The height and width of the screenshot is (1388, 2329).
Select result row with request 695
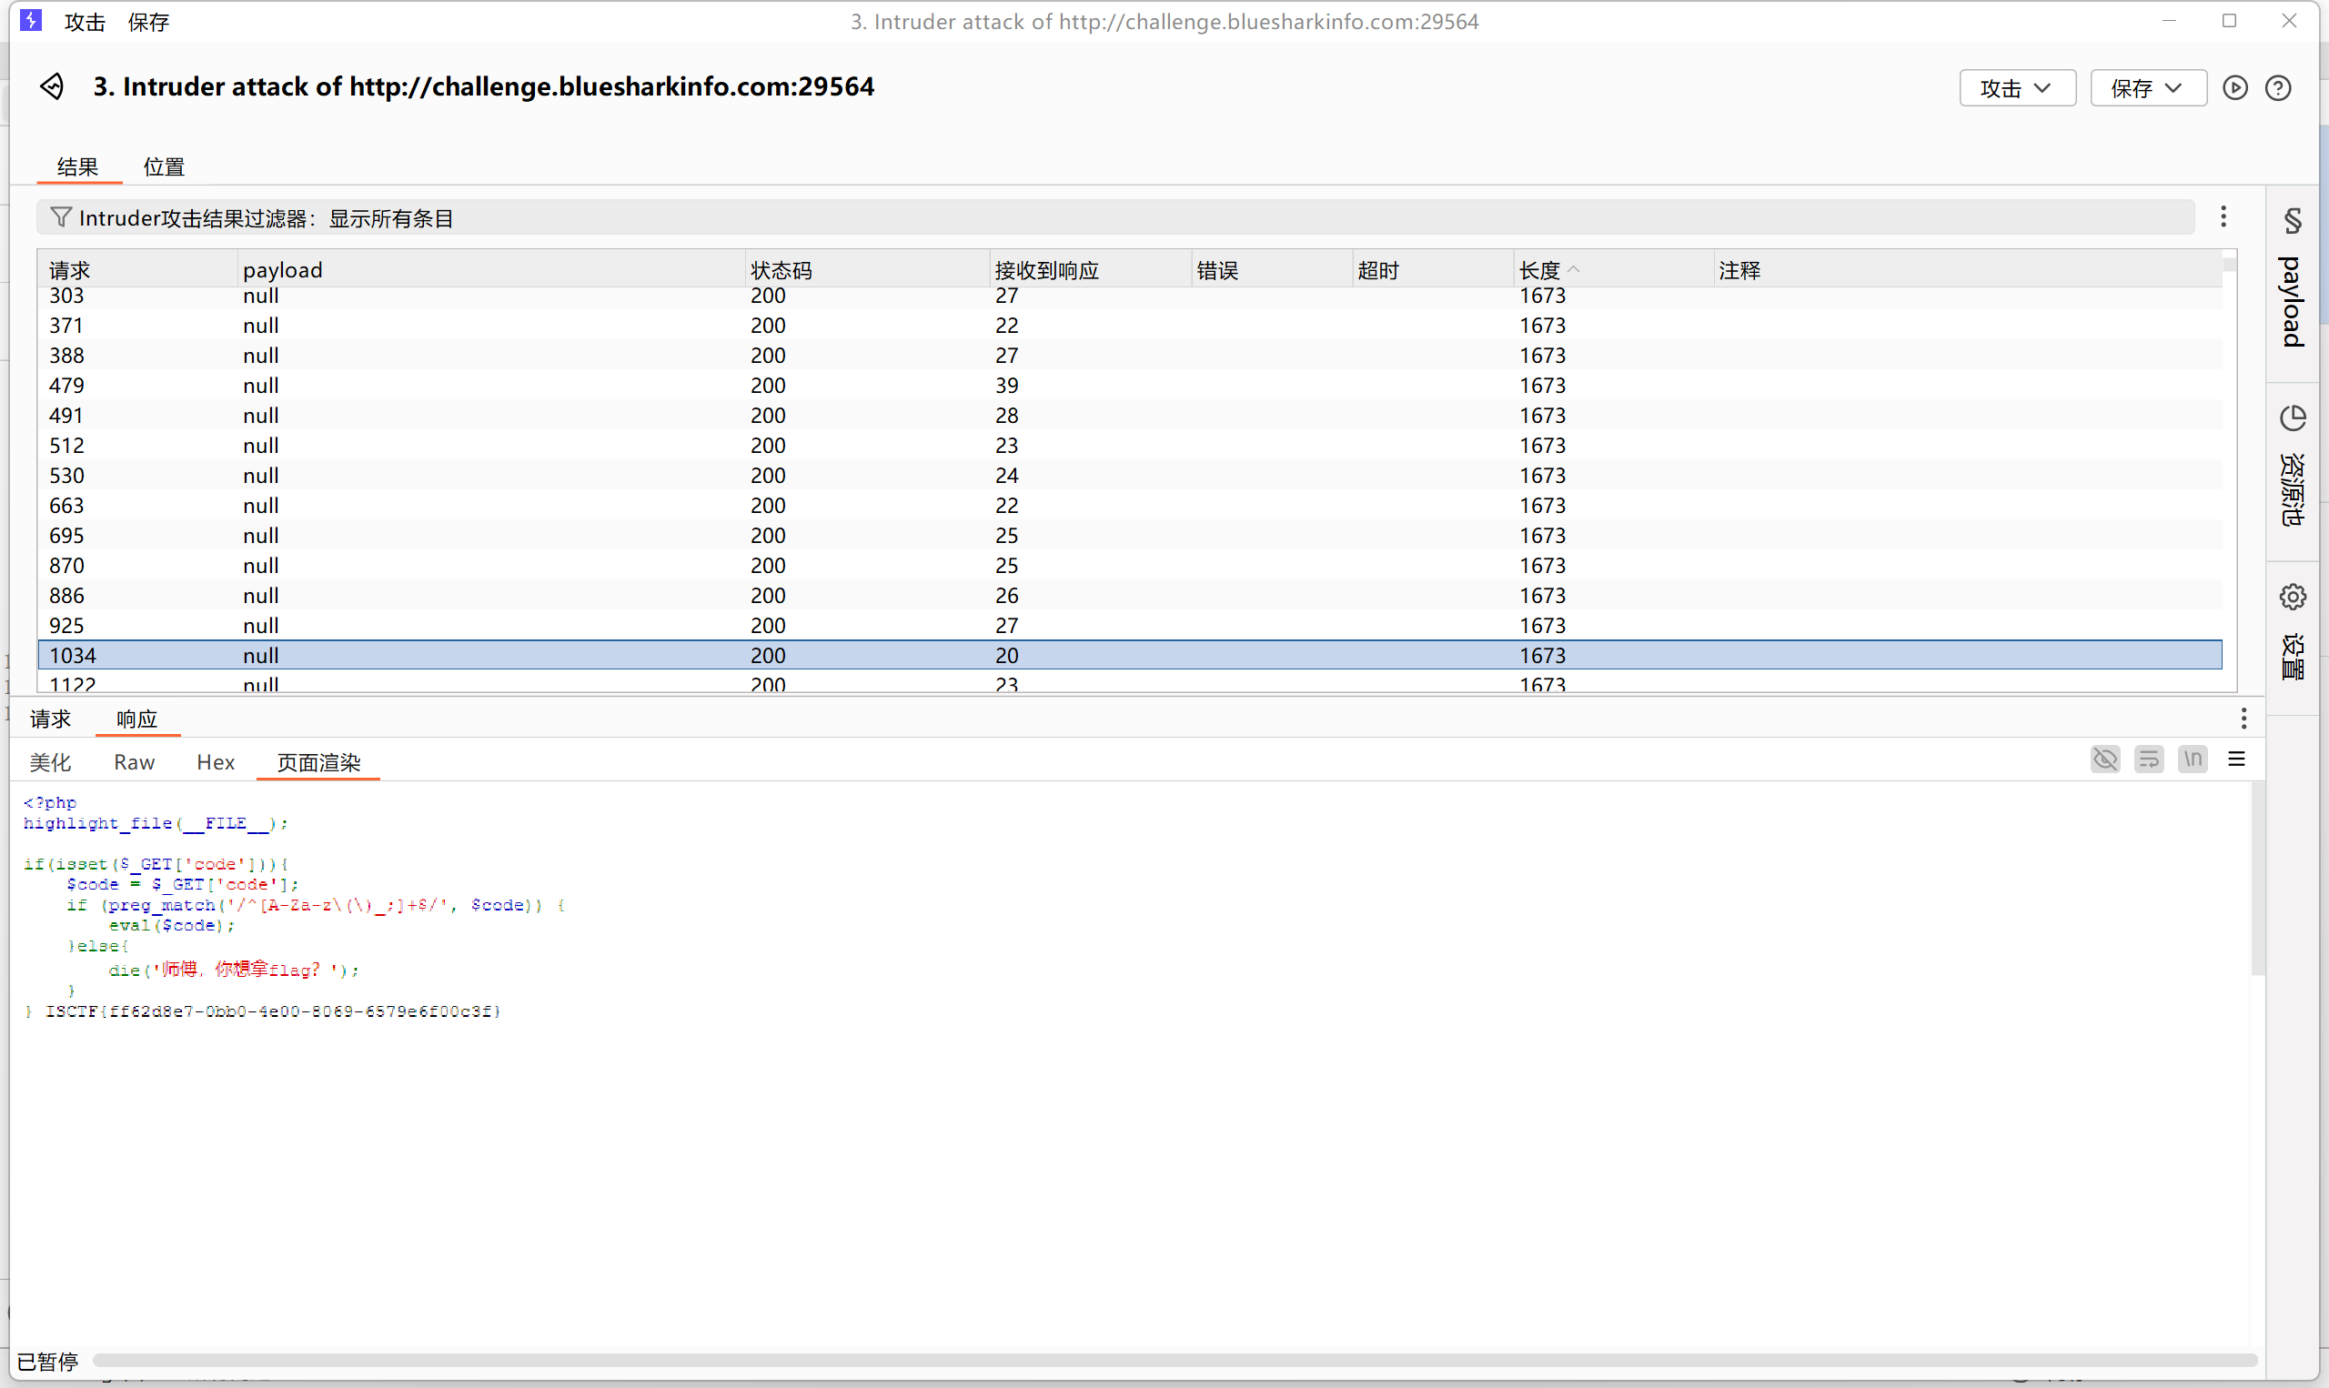point(66,535)
